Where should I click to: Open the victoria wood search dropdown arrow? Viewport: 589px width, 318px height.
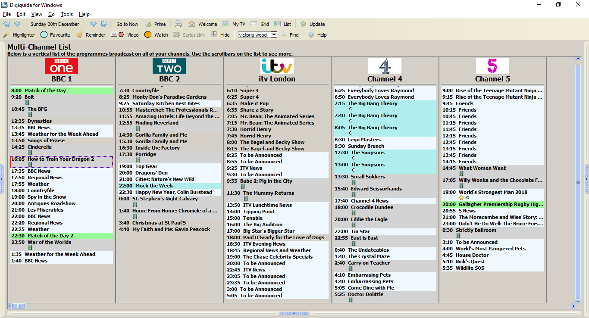click(274, 35)
